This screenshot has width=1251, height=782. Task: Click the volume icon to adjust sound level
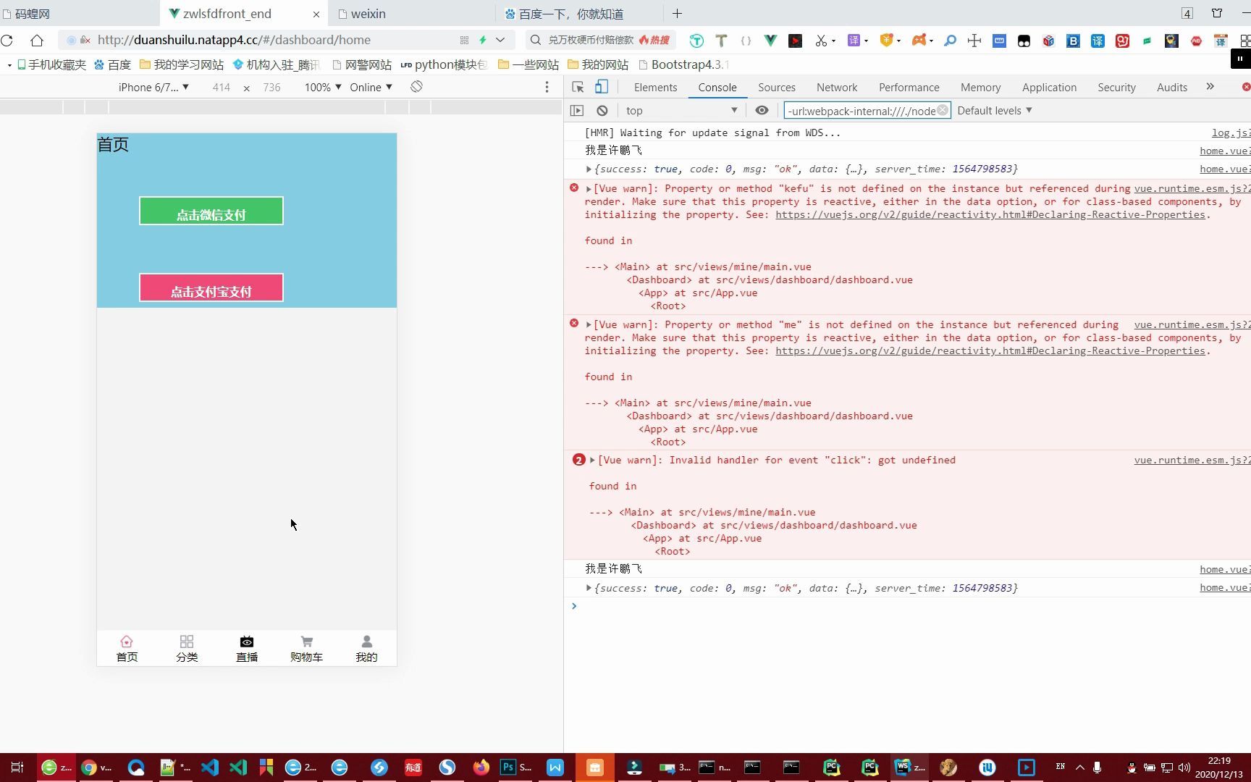click(1183, 769)
